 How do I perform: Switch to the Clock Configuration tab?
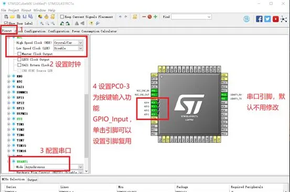click(31, 31)
